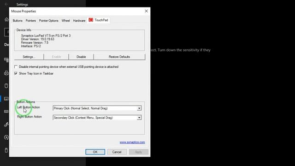Select the TouchPad tab label

coord(101,20)
